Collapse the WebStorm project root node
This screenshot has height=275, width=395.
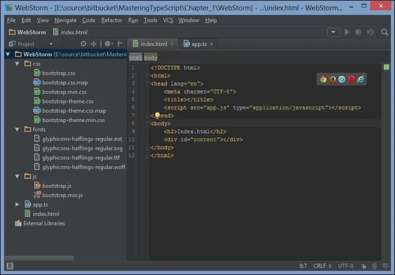pos(8,54)
